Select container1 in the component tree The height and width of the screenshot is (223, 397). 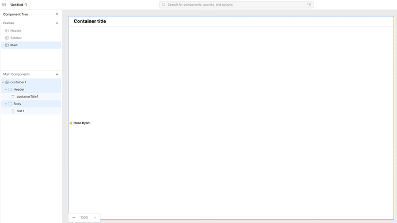pyautogui.click(x=31, y=82)
